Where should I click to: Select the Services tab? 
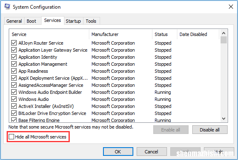(x=52, y=20)
